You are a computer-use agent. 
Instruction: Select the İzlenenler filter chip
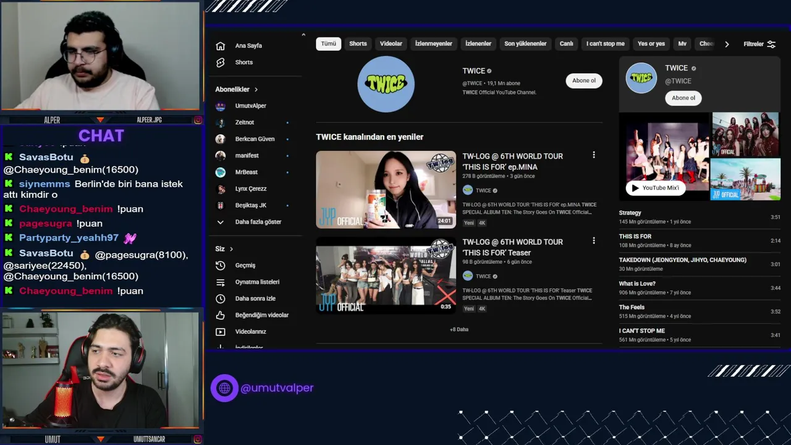pyautogui.click(x=478, y=44)
